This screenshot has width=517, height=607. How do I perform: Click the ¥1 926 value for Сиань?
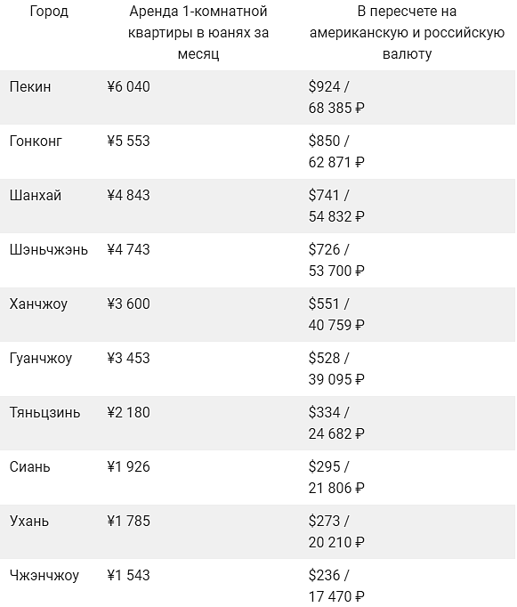128,467
